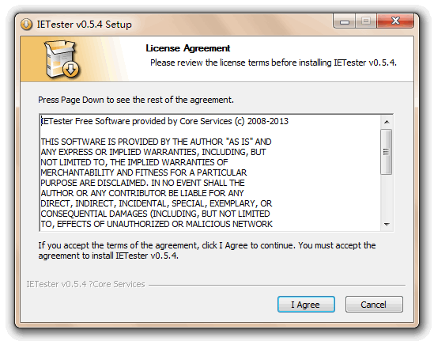Click the IETester v0.5.4 Core Services branding text
Screen dimensions: 434x341
tap(85, 284)
